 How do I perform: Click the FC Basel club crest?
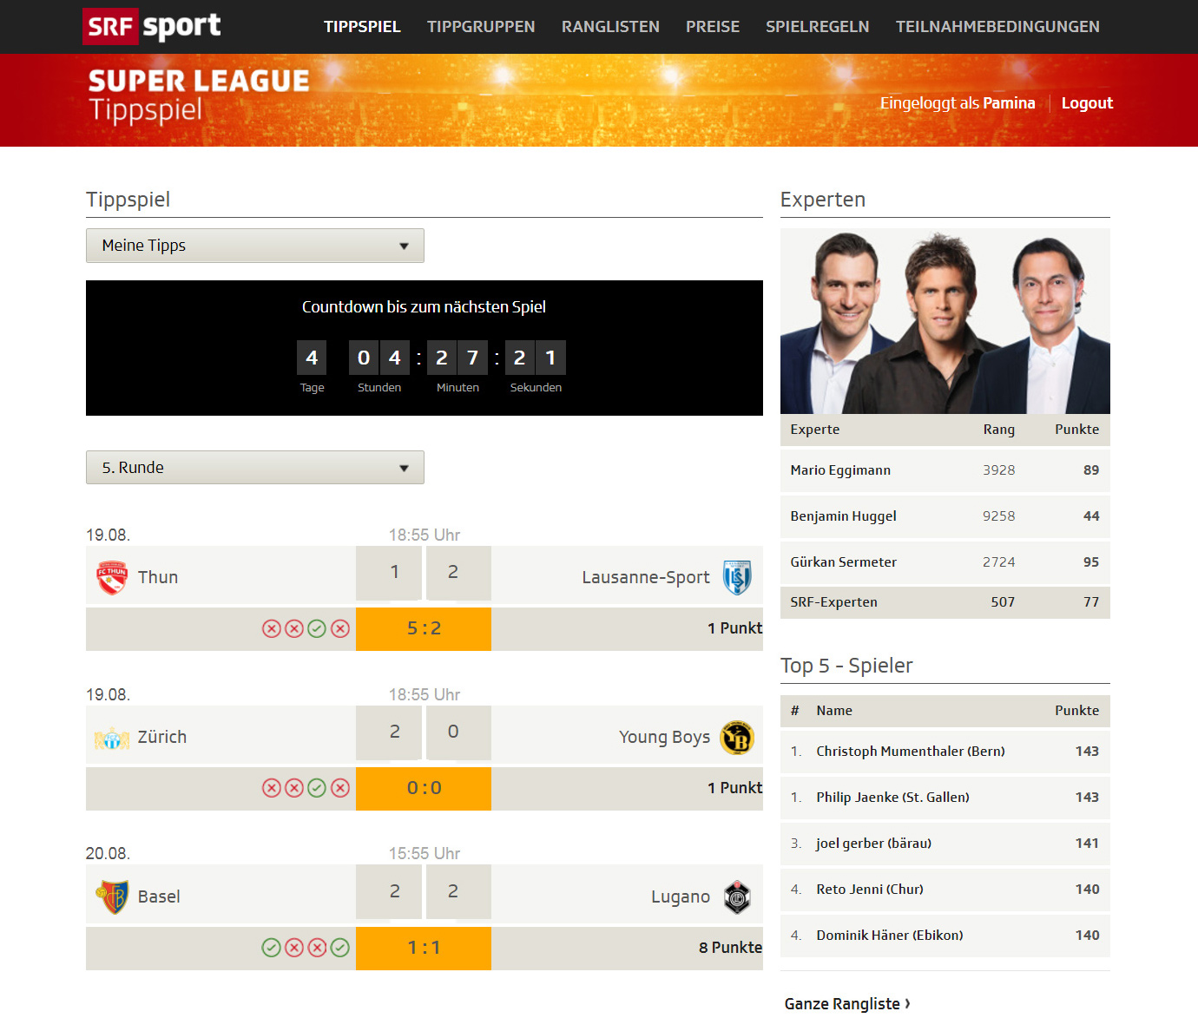112,896
